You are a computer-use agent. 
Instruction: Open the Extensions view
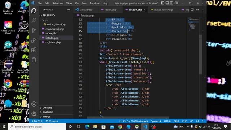pos(34,50)
